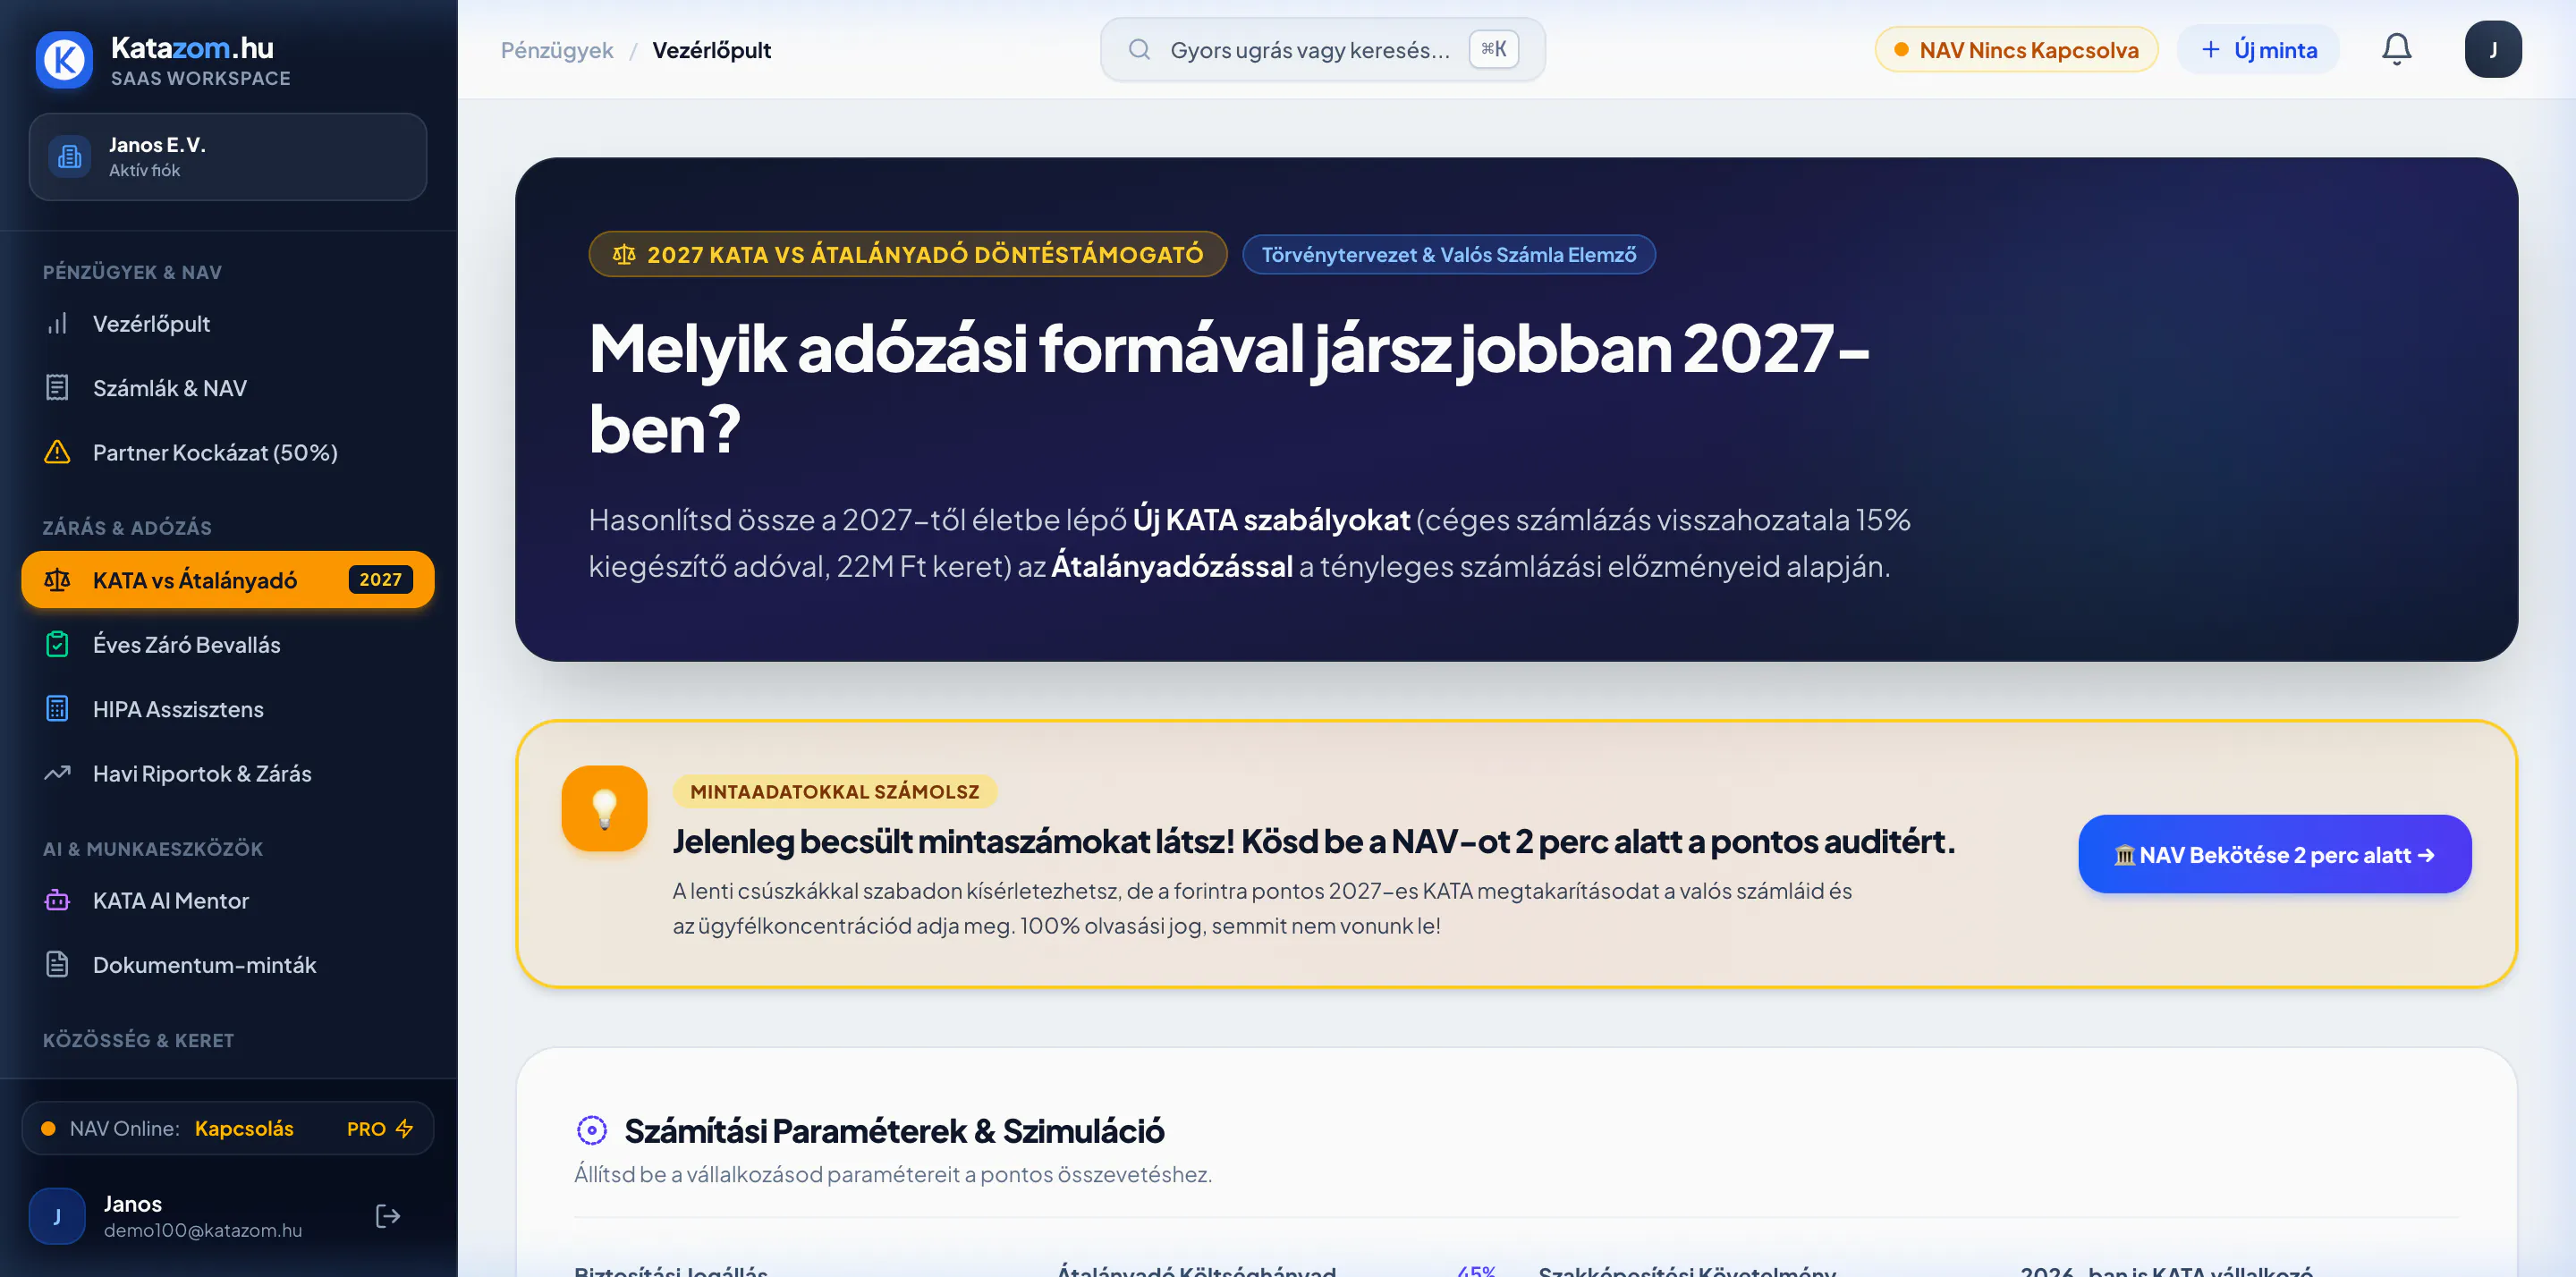Open the notifications bell
The height and width of the screenshot is (1277, 2576).
(x=2396, y=49)
